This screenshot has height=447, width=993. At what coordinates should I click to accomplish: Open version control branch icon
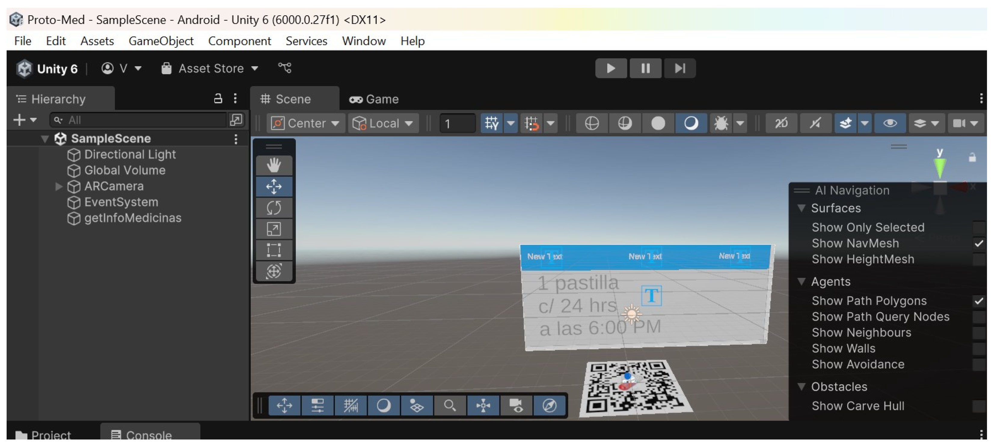coord(285,68)
